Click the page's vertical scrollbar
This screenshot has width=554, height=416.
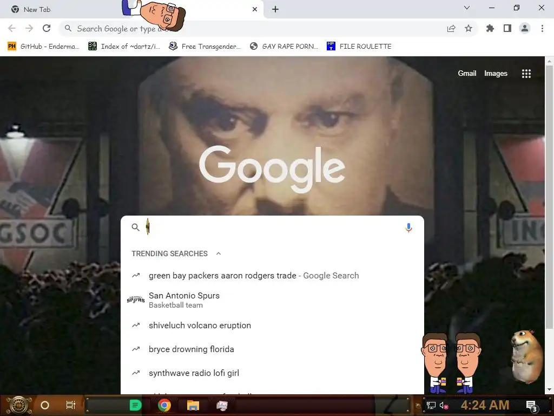pyautogui.click(x=549, y=198)
